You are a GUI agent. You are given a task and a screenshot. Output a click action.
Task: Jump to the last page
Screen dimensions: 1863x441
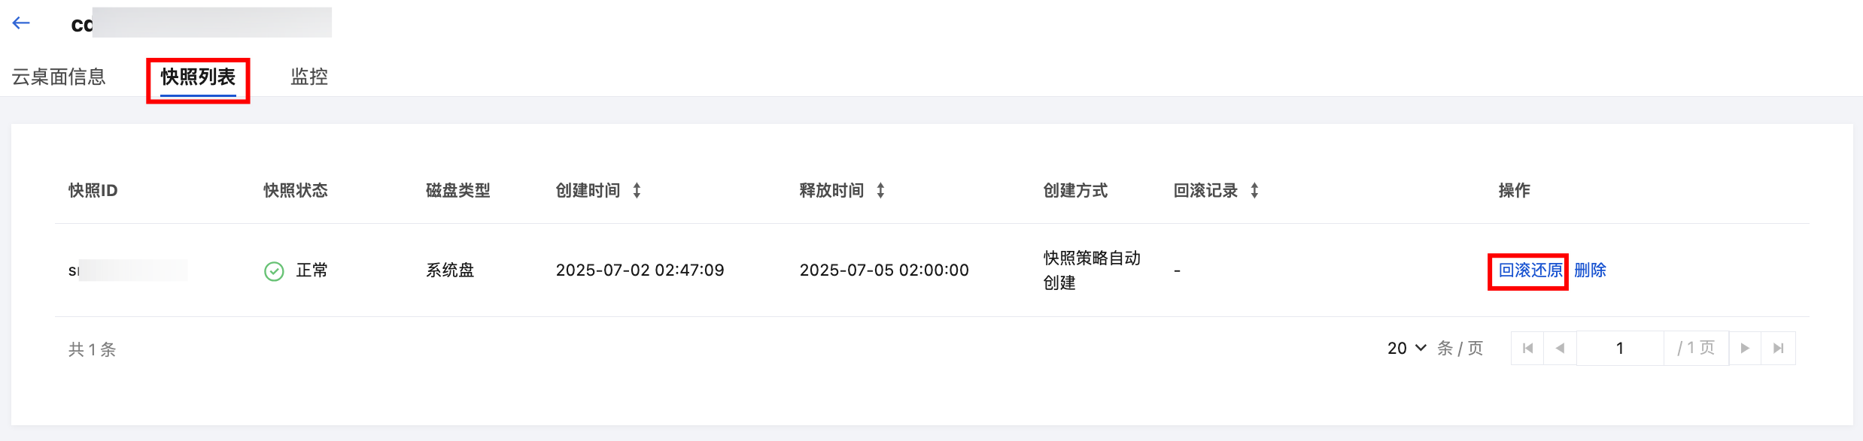(1778, 348)
